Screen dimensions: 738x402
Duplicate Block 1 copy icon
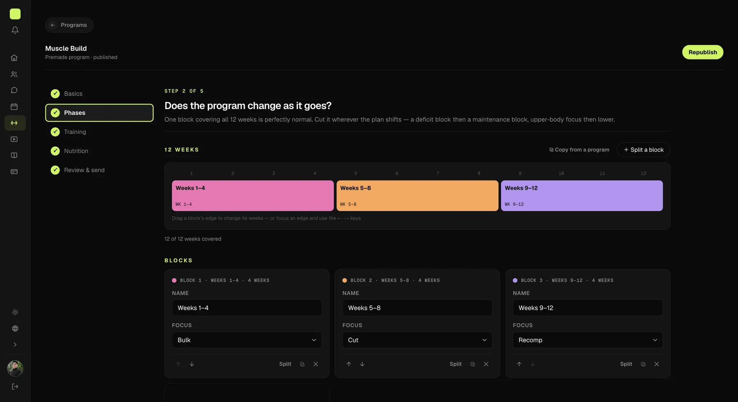pyautogui.click(x=302, y=364)
